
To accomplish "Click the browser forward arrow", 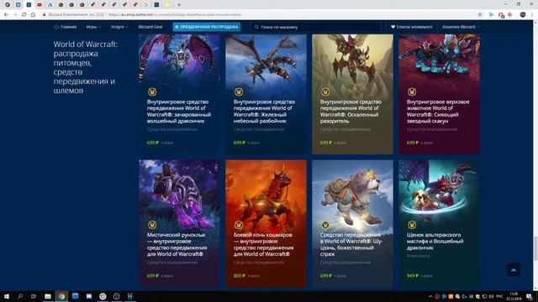I will 15,15.
